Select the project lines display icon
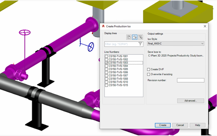 135,37
